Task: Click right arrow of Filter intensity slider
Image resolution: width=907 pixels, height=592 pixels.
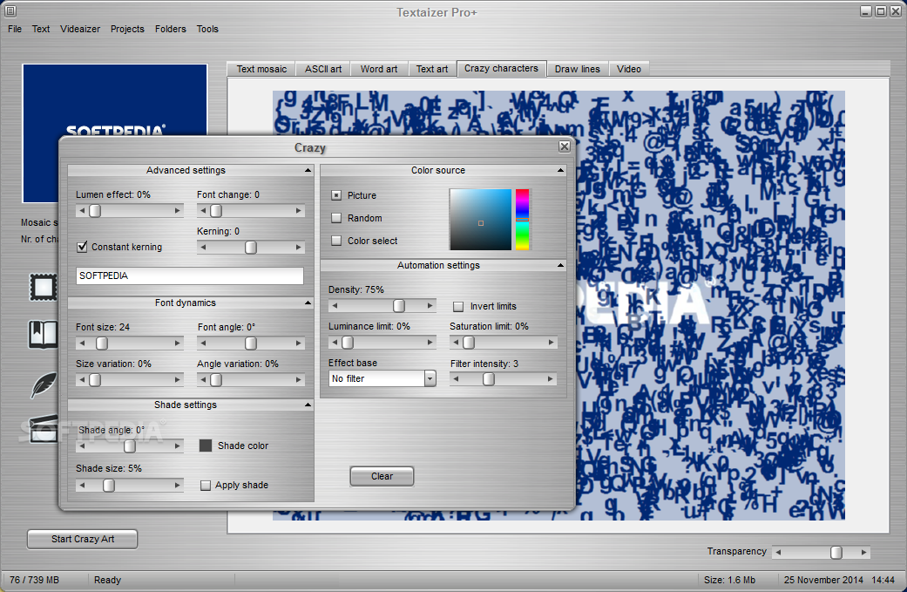Action: click(550, 379)
